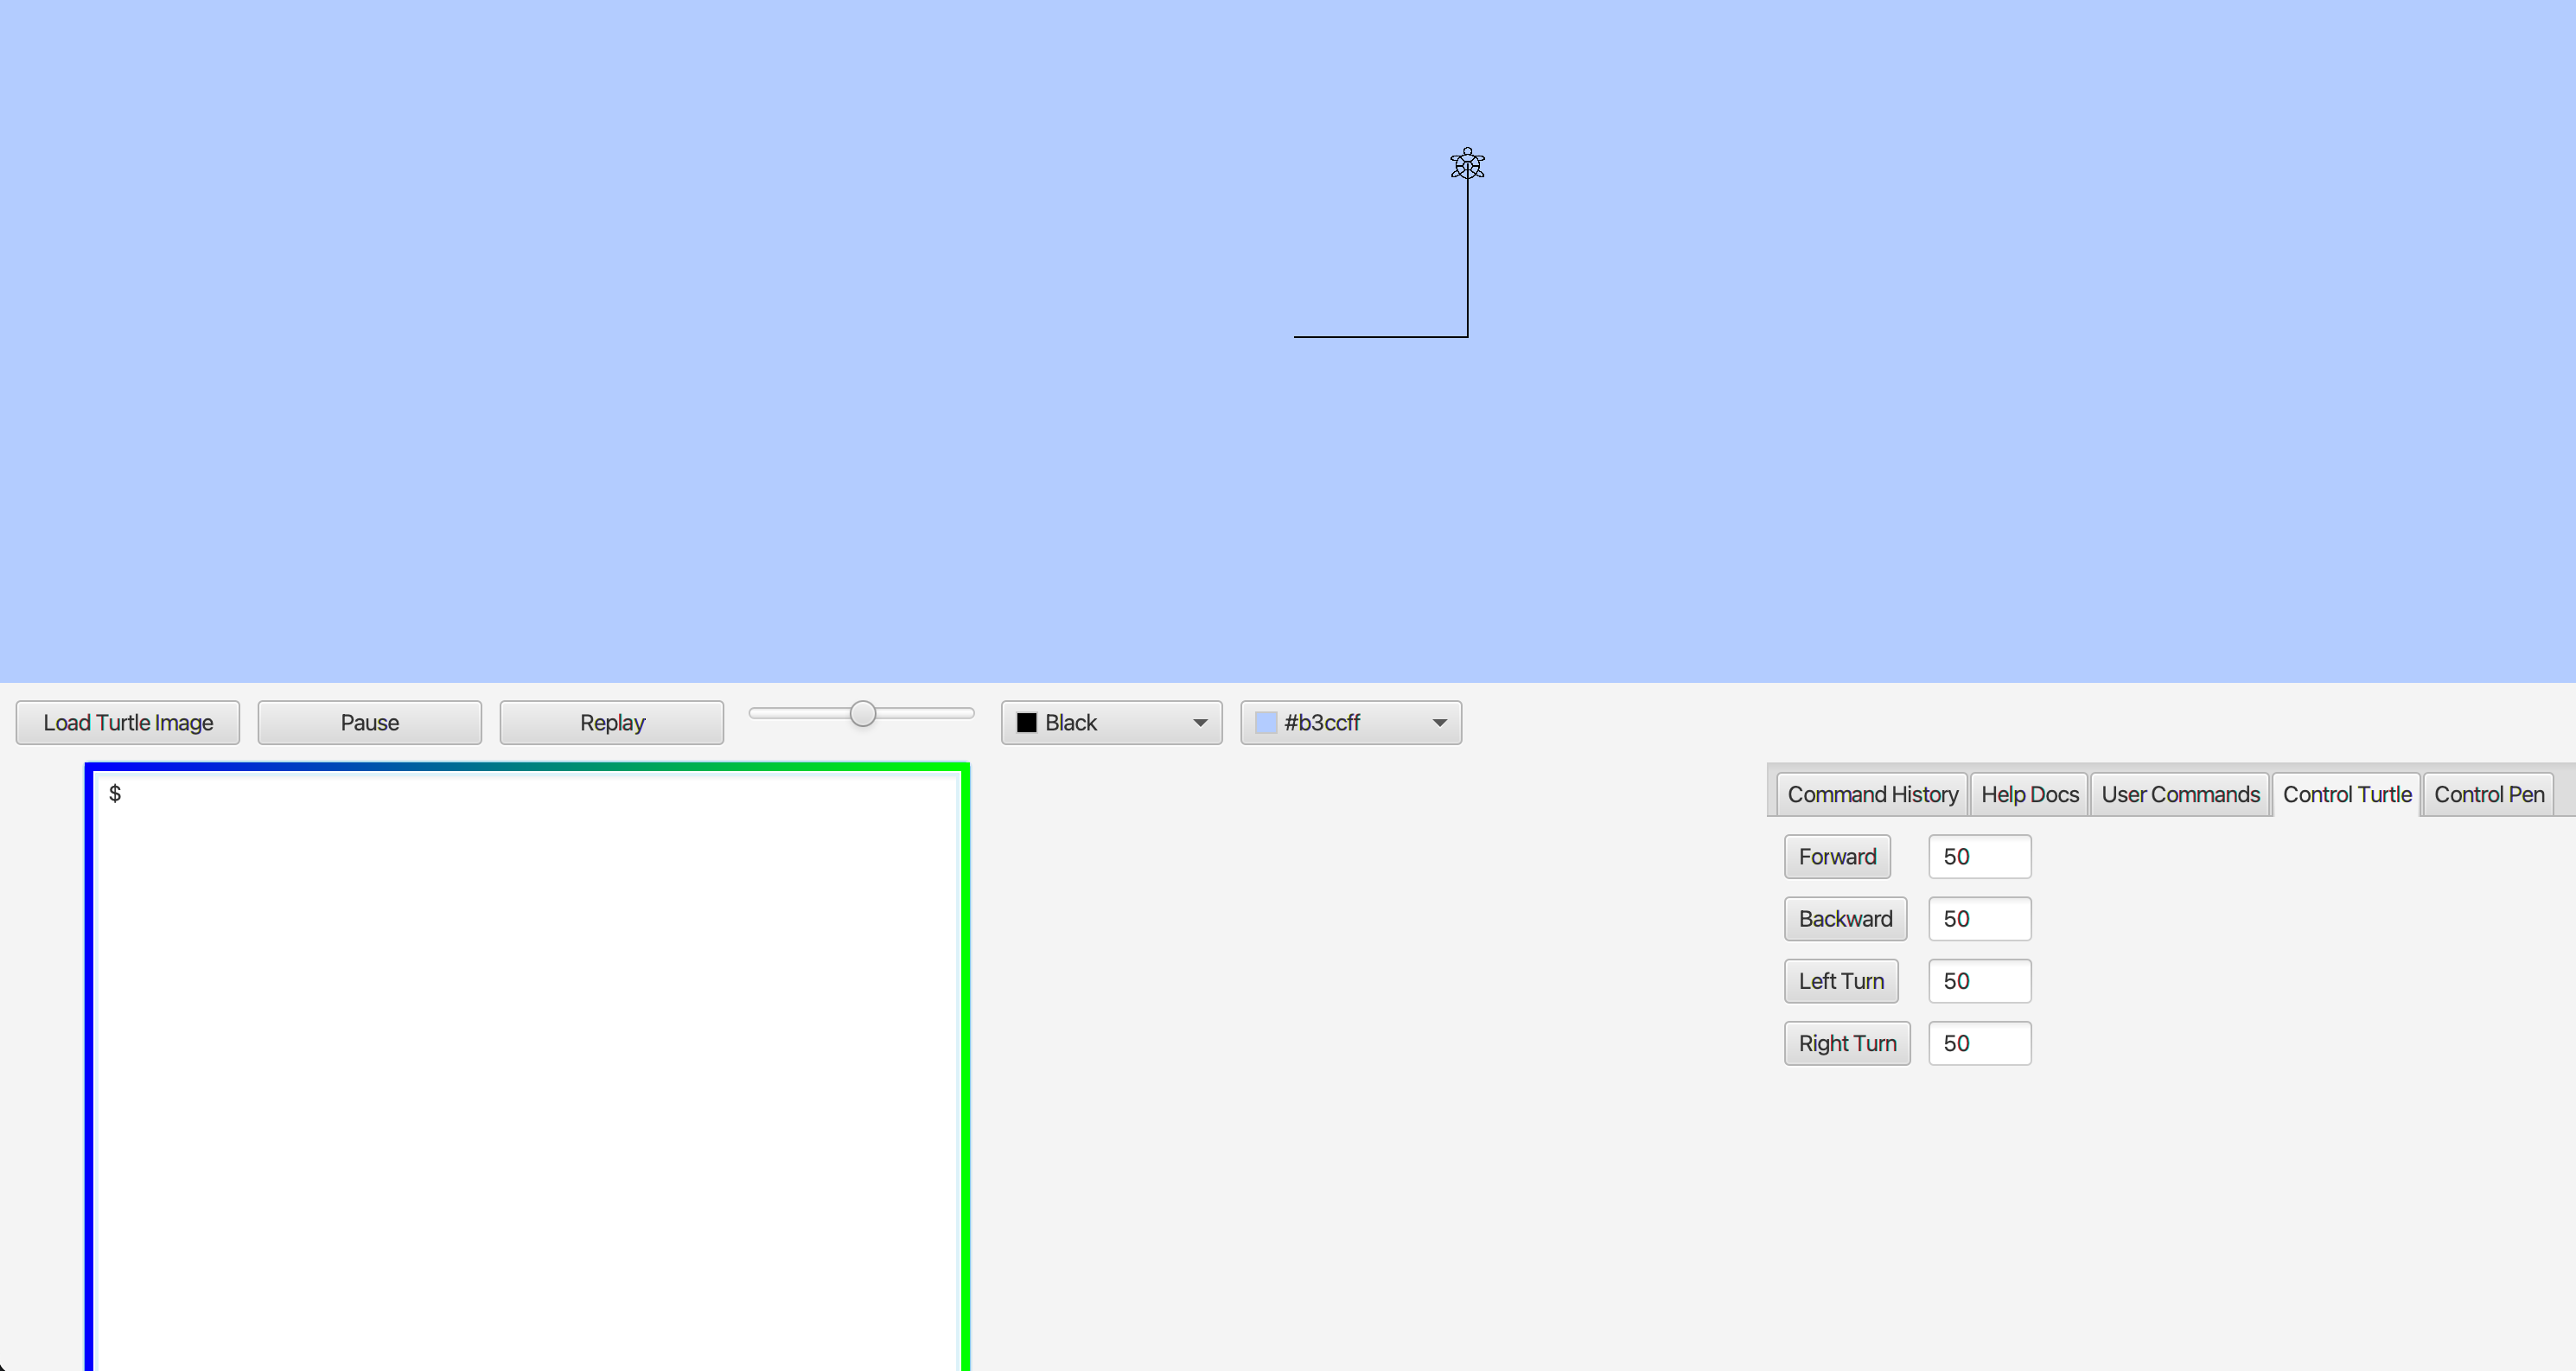Click the turtle icon on the canvas
Screen dimensions: 2576x1371
click(x=1467, y=164)
